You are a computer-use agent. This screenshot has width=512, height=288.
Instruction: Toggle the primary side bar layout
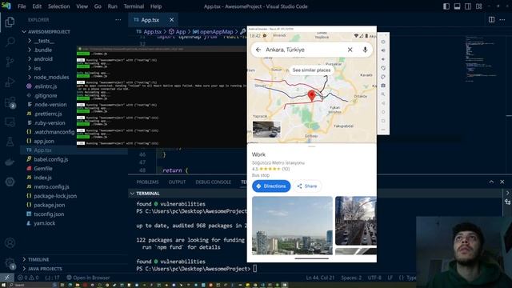pos(446,6)
